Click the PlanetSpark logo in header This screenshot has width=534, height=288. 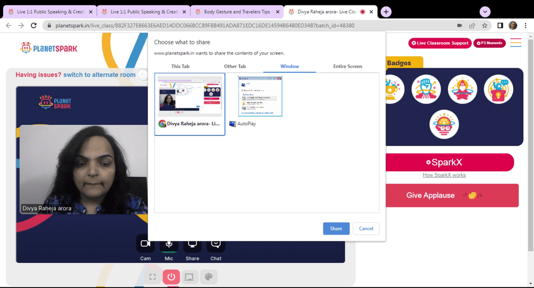click(49, 47)
